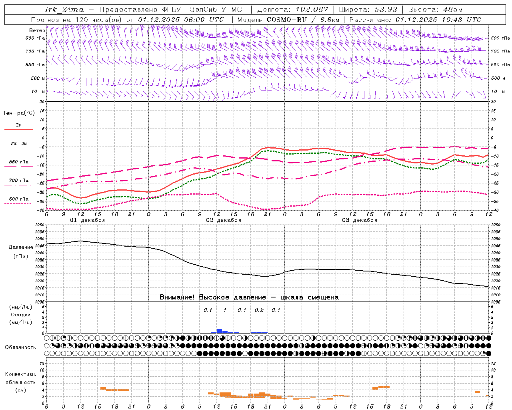
Task: Click the forecast start '01.12.2025 06:00 UTC'
Action: tap(181, 20)
